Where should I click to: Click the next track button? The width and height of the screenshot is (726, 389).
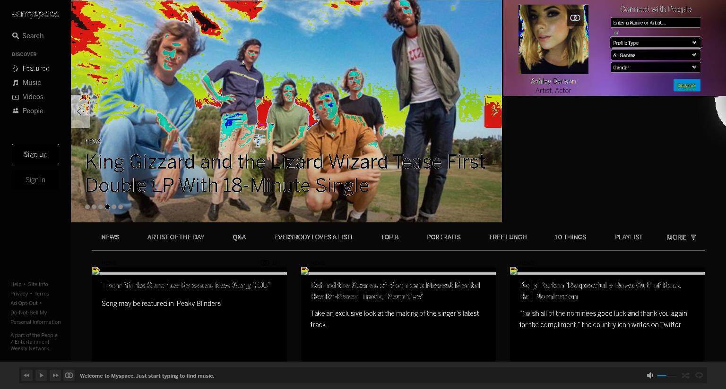(55, 375)
